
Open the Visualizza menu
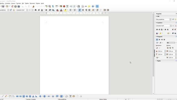[8, 3]
